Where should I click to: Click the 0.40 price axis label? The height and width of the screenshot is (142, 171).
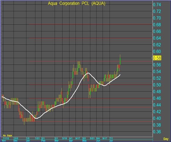157,118
